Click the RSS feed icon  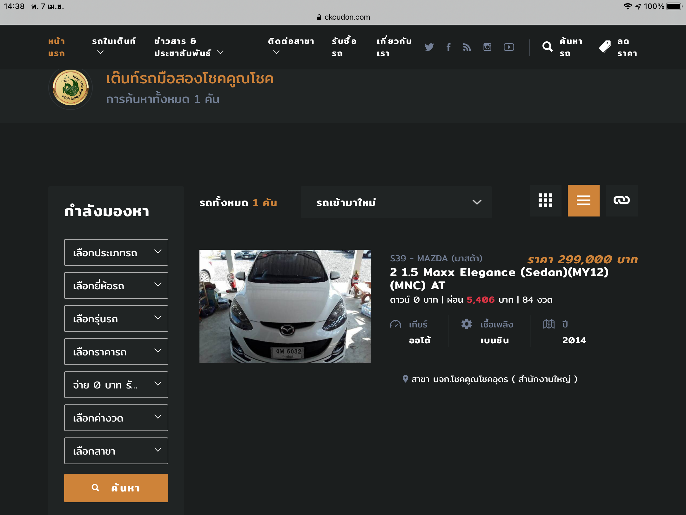467,47
